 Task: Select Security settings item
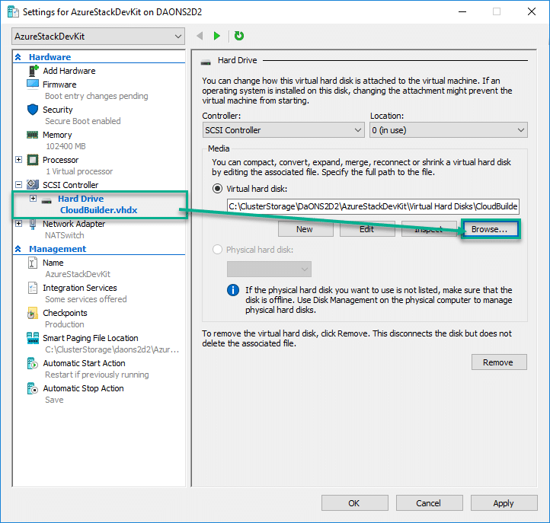click(x=58, y=110)
